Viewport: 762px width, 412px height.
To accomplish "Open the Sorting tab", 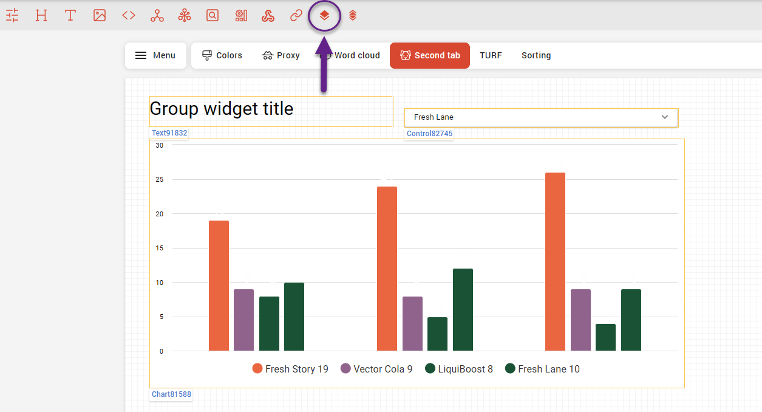I will [536, 55].
